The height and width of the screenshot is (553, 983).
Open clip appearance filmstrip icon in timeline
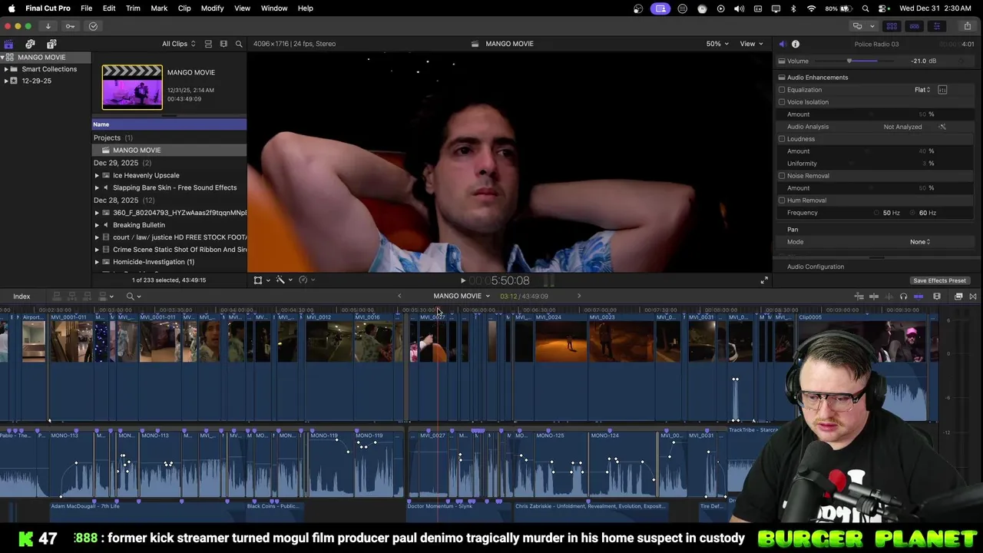pos(937,296)
